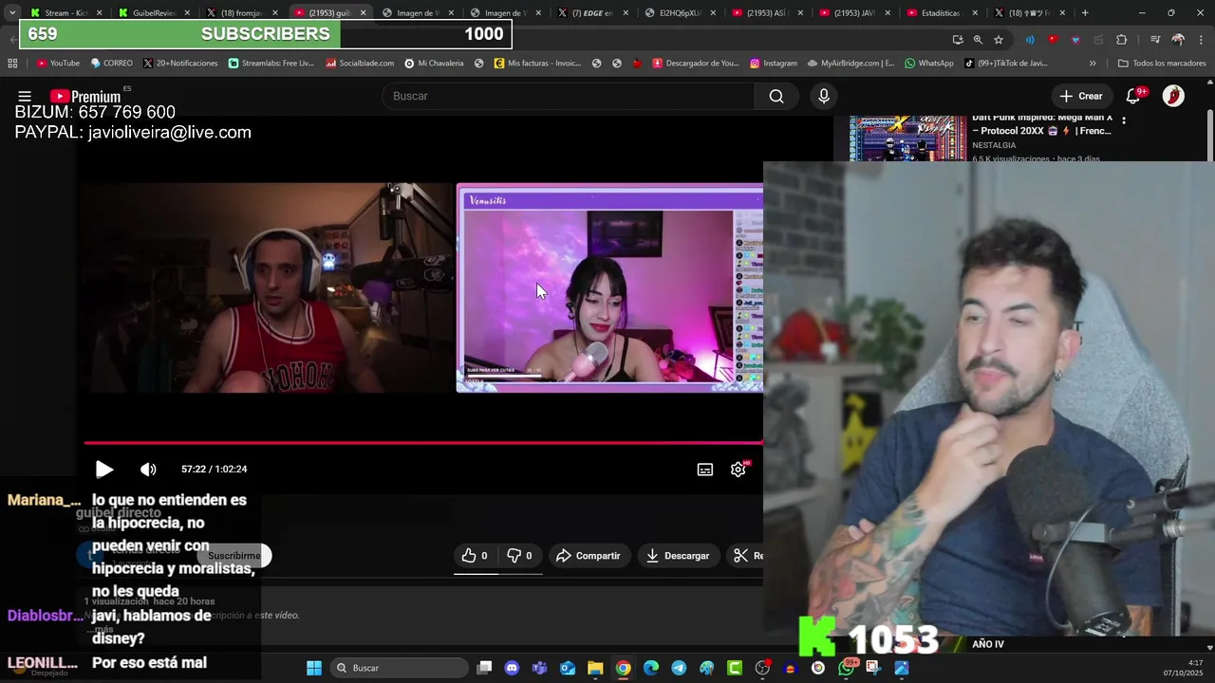Switch to the GuibelReview tab
Screen dimensions: 1215x683
(x=152, y=12)
